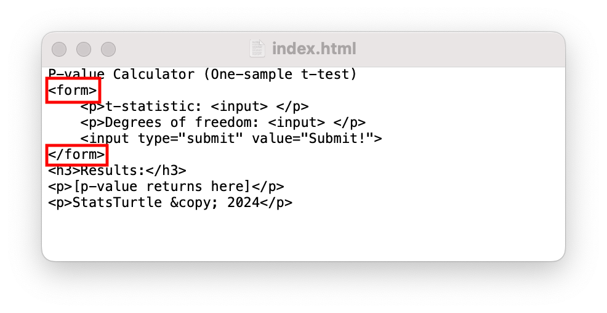
Task: Click the index.html document icon in title bar
Action: tap(257, 49)
